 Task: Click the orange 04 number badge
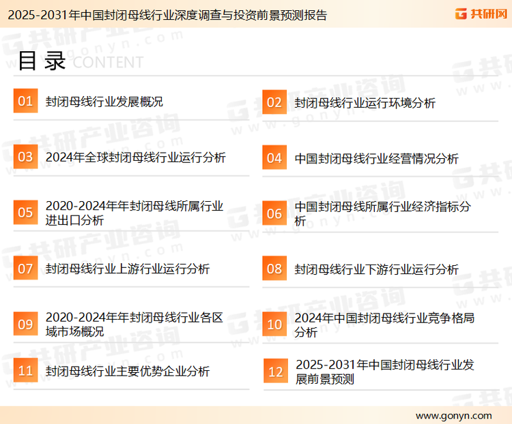pos(274,157)
